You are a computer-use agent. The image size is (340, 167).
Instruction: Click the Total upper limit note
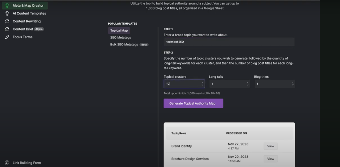click(x=192, y=93)
